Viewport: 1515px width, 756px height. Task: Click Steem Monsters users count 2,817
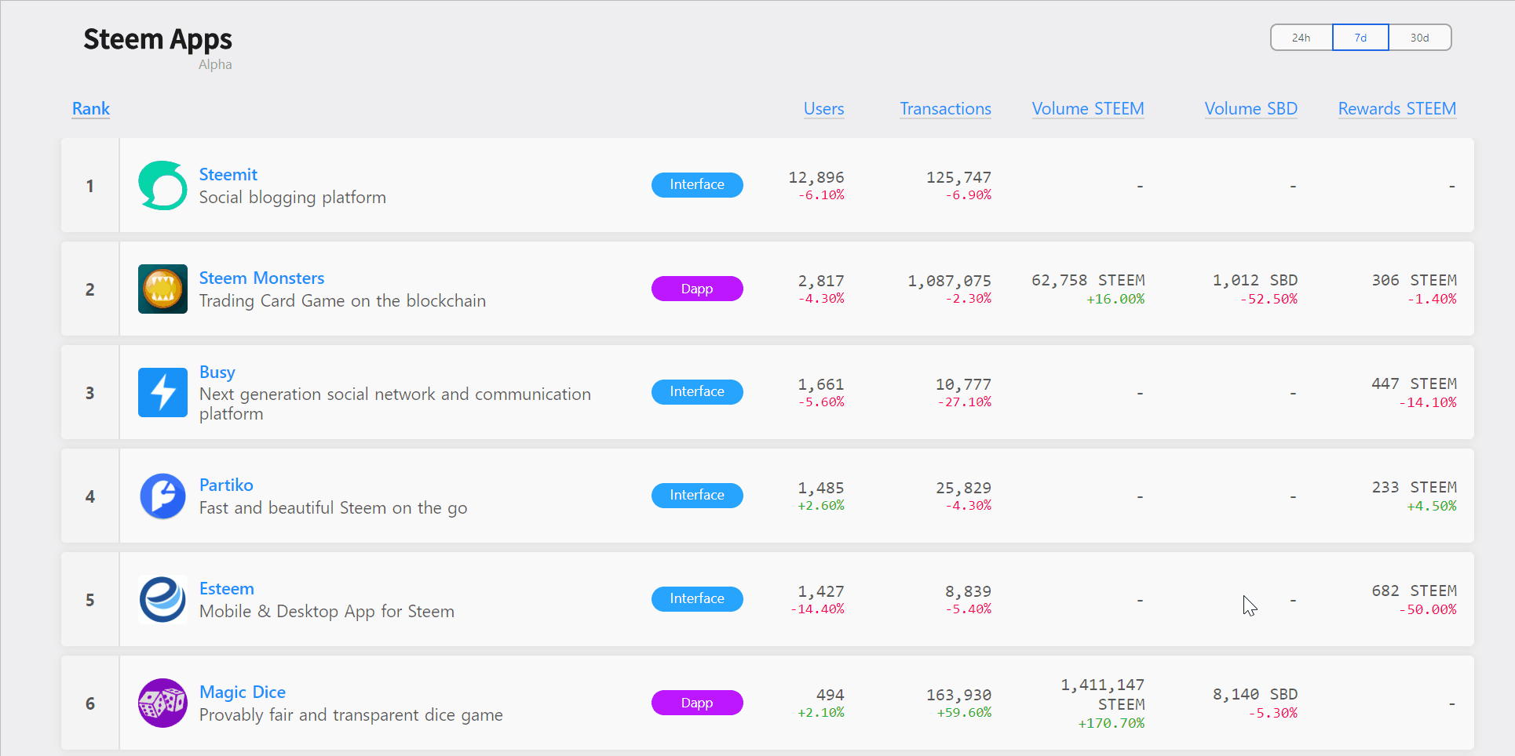click(x=821, y=282)
